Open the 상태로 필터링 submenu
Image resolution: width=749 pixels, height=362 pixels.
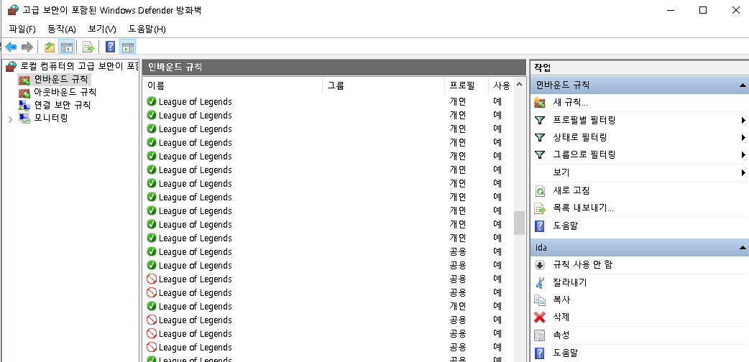pos(639,137)
